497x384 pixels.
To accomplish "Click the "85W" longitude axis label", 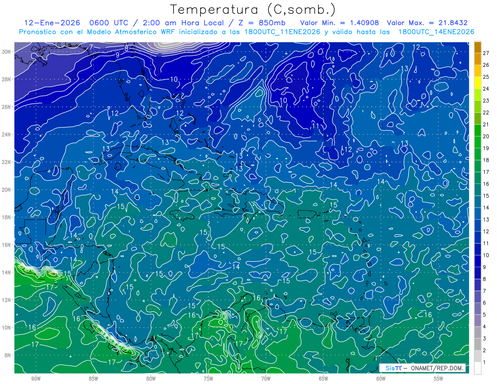I will (93, 379).
